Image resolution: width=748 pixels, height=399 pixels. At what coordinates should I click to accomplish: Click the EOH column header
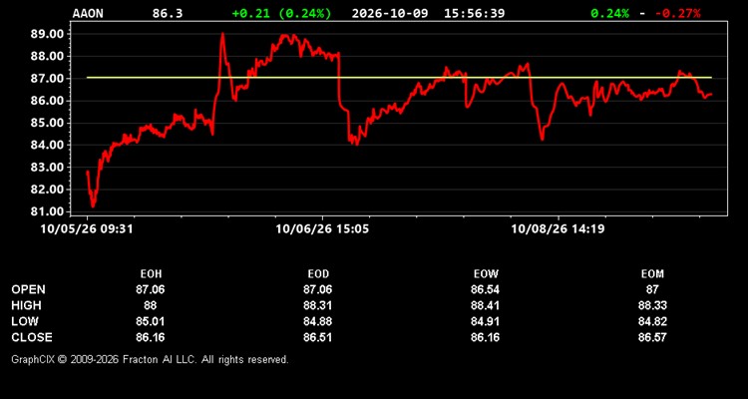[x=151, y=274]
